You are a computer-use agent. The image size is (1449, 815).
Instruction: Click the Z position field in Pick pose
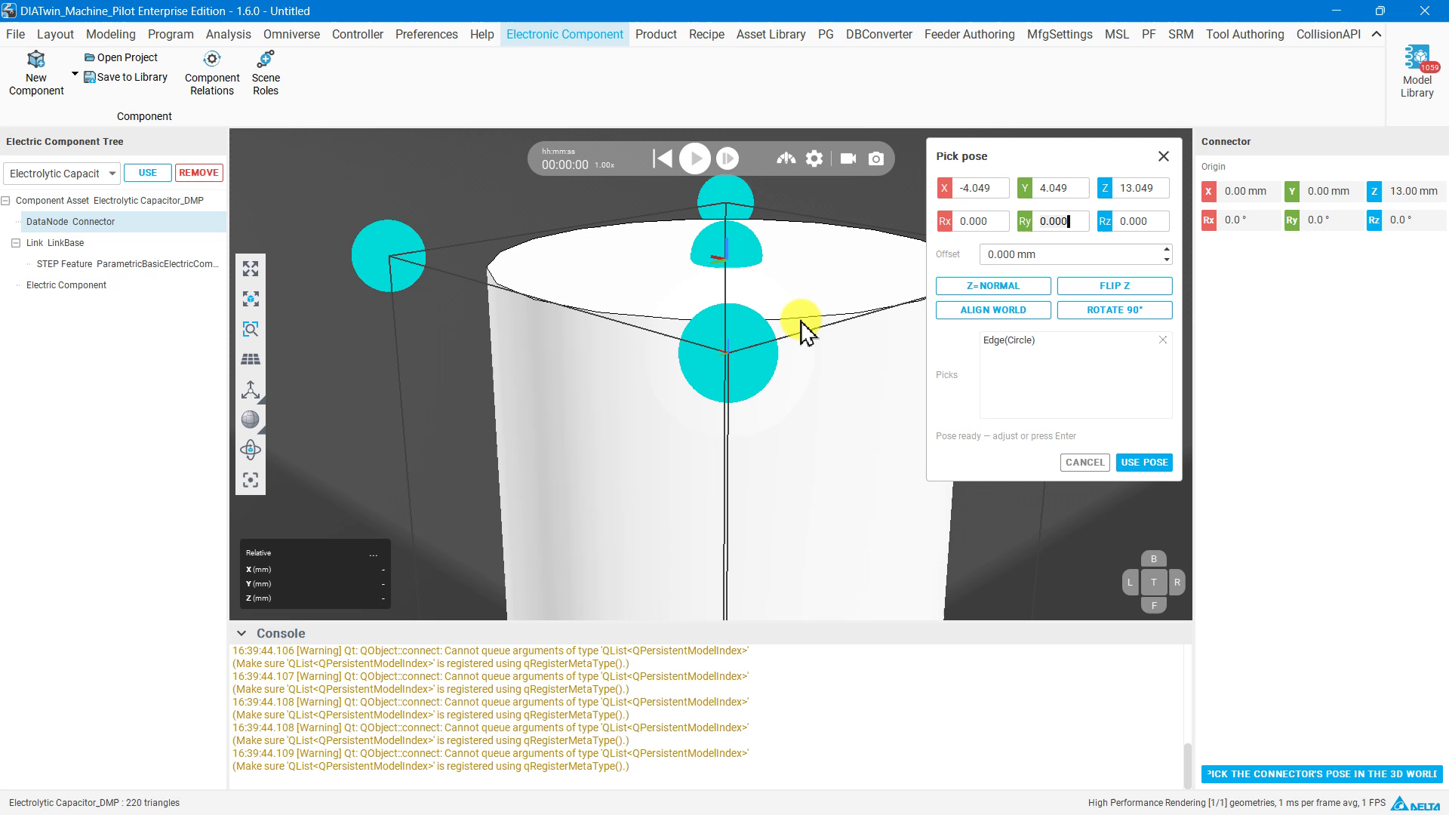coord(1140,188)
